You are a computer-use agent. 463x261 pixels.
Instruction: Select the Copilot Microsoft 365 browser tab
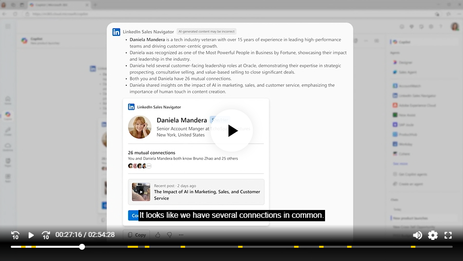59,5
